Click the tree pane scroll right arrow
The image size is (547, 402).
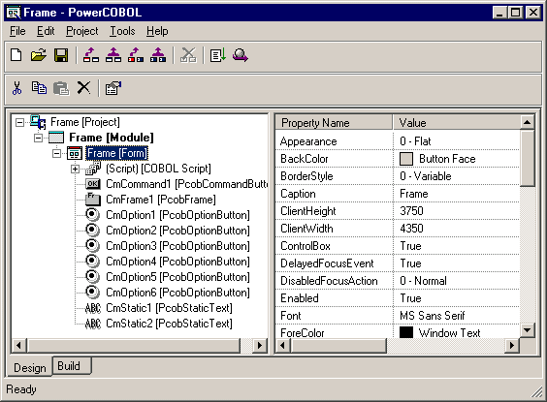260,346
